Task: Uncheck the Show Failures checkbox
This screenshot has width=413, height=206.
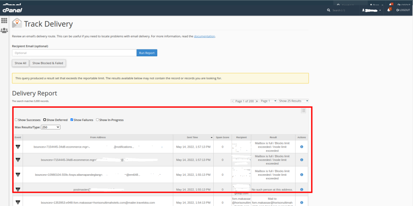Action: 72,120
